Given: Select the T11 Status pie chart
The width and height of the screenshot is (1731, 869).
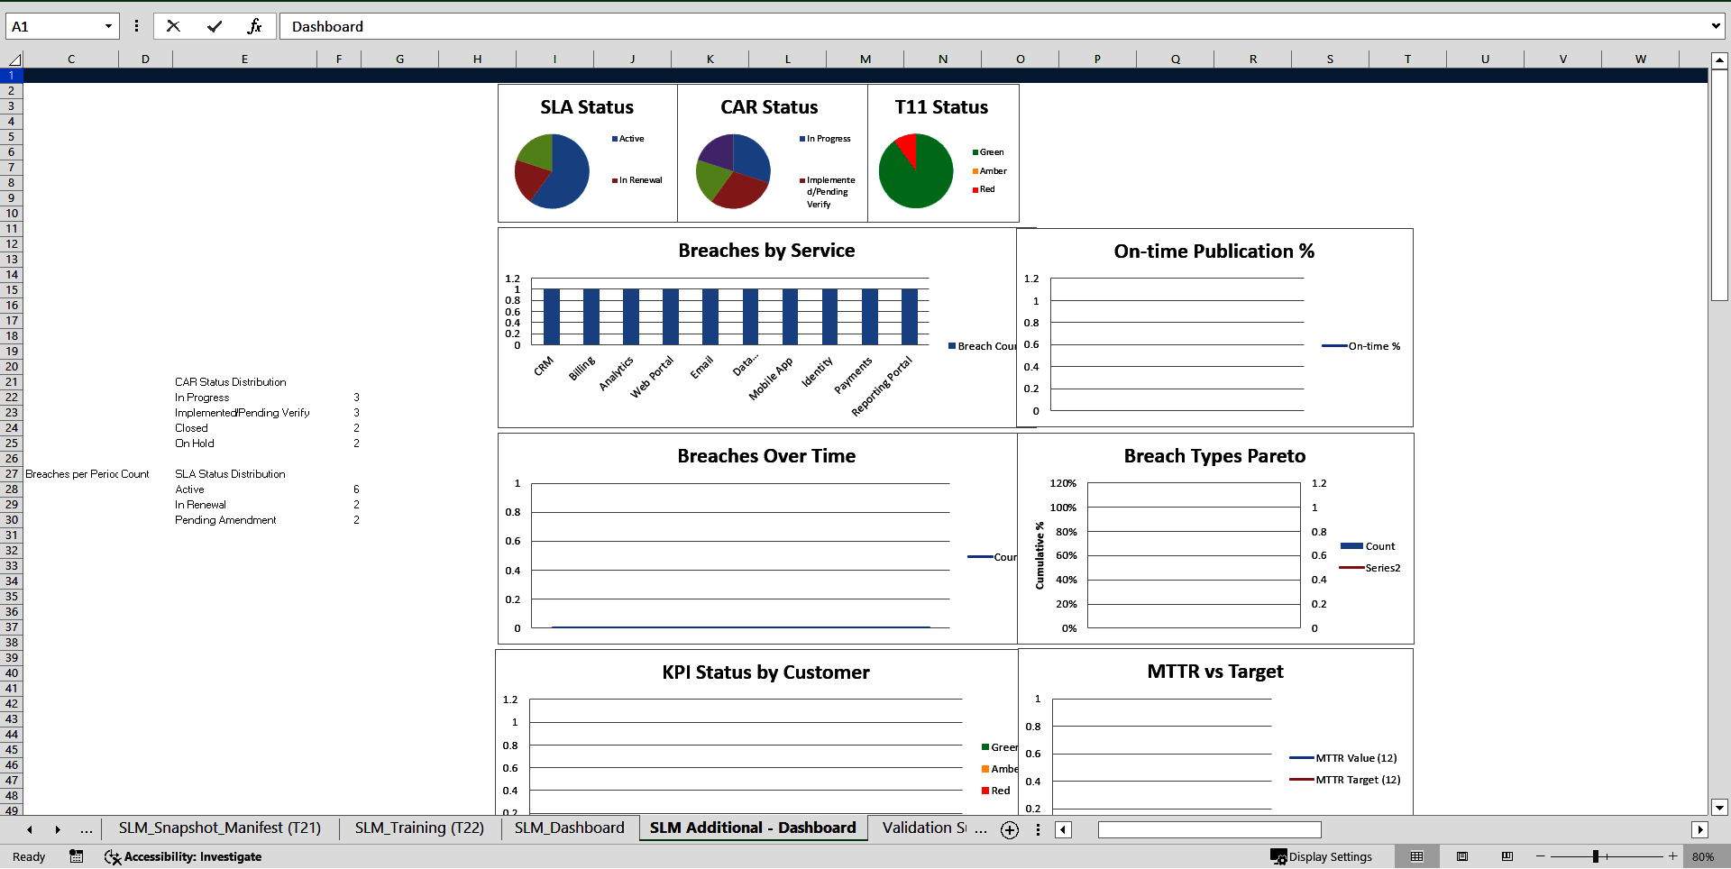Looking at the screenshot, I should click(916, 171).
